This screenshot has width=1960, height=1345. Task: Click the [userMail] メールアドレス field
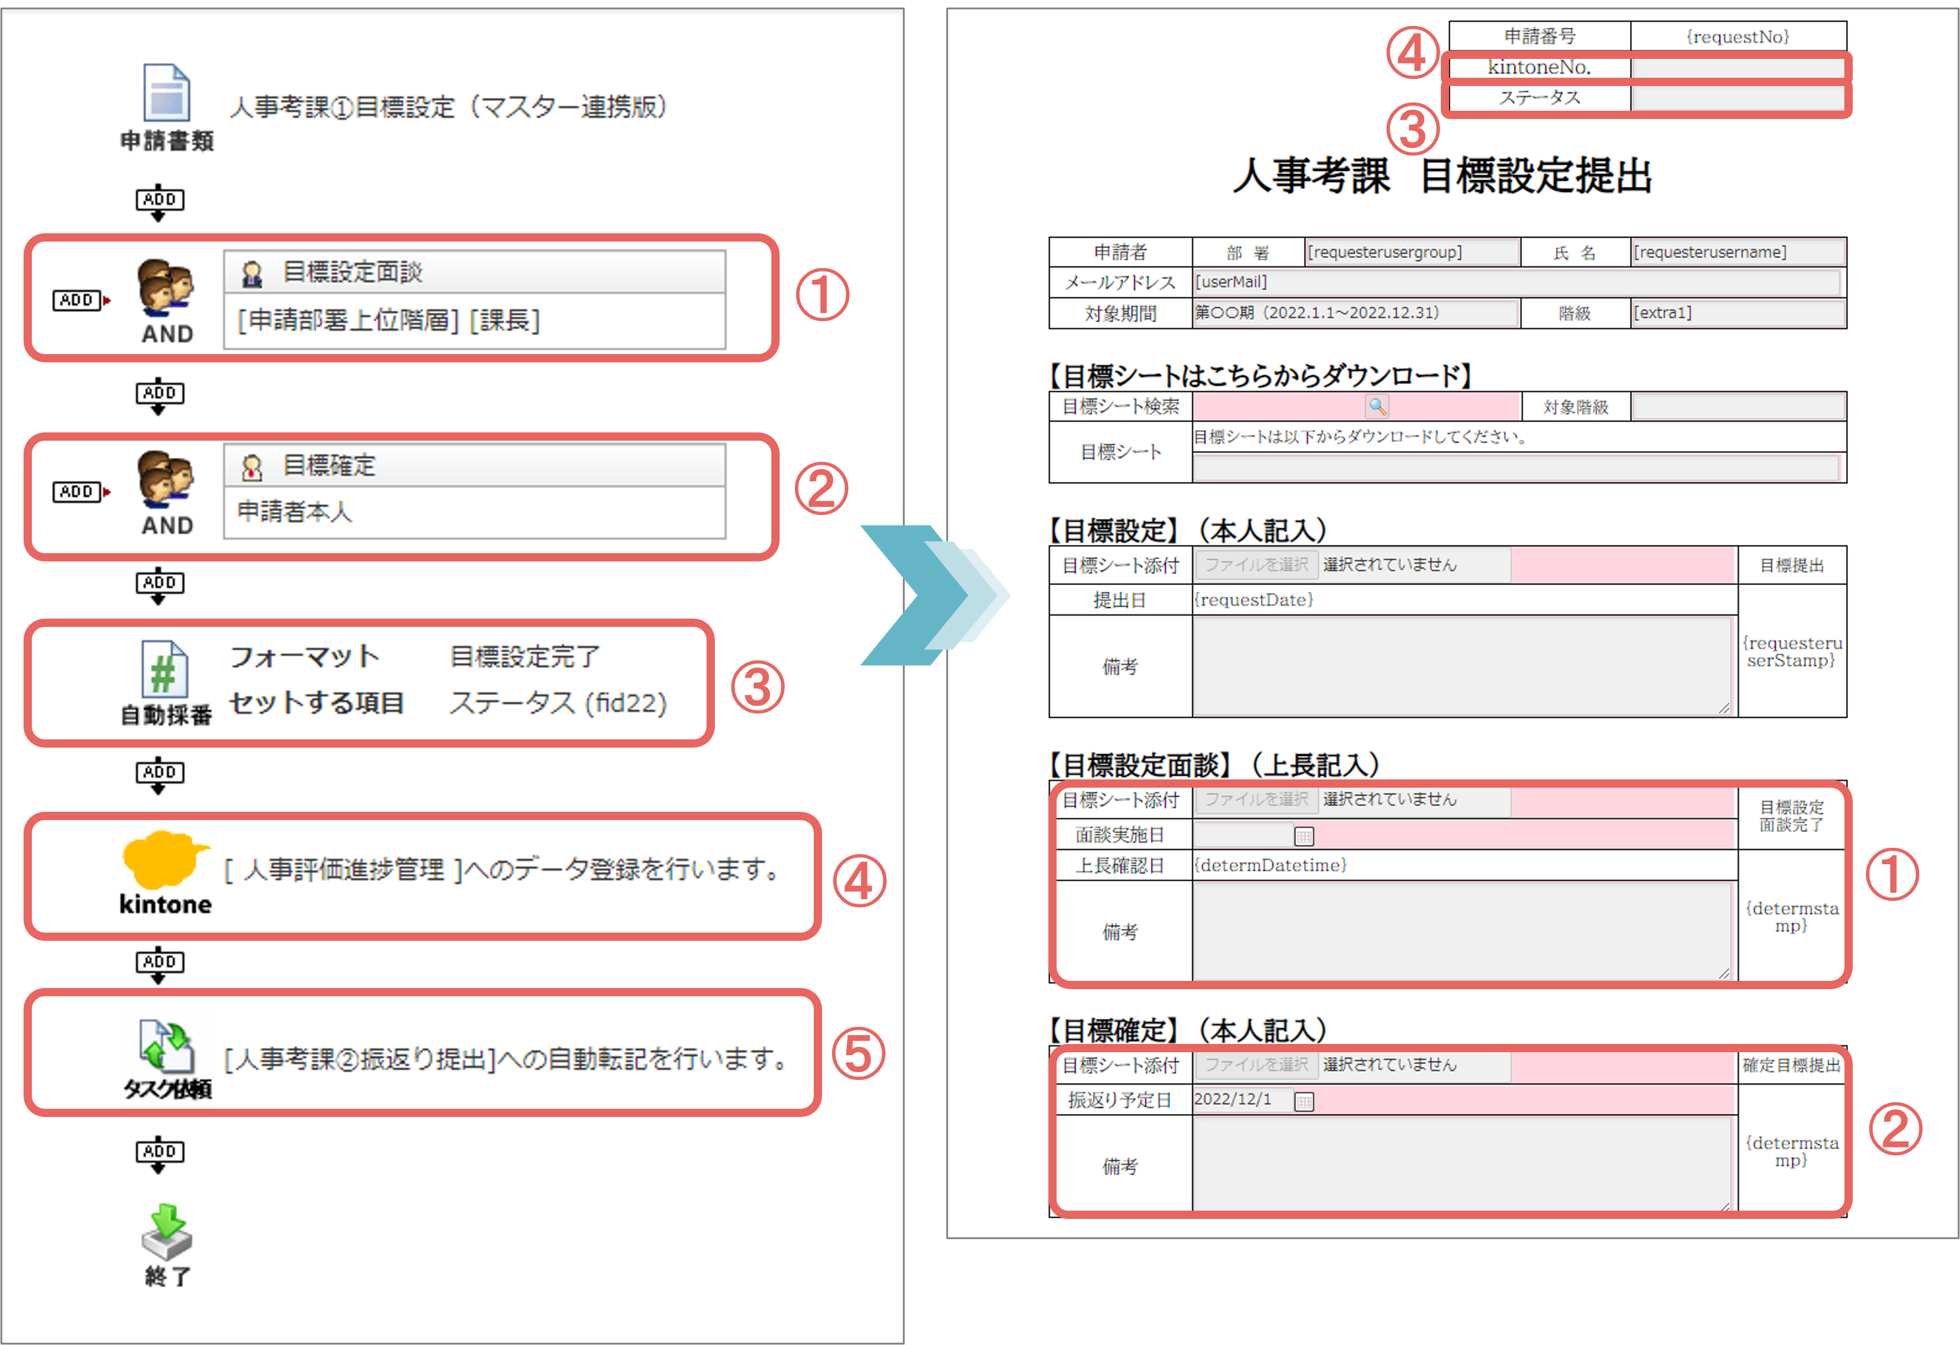[1517, 282]
